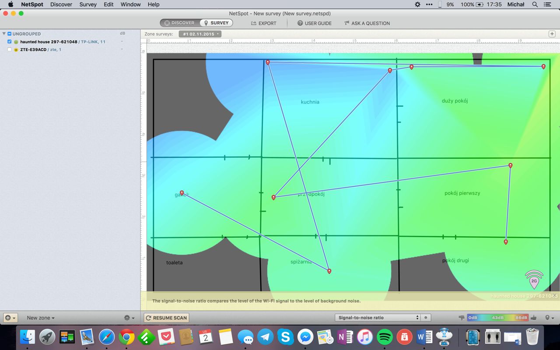Open the Signal-to-noise ratio visualization dropdown
Viewport: 560px width, 350px height.
377,318
